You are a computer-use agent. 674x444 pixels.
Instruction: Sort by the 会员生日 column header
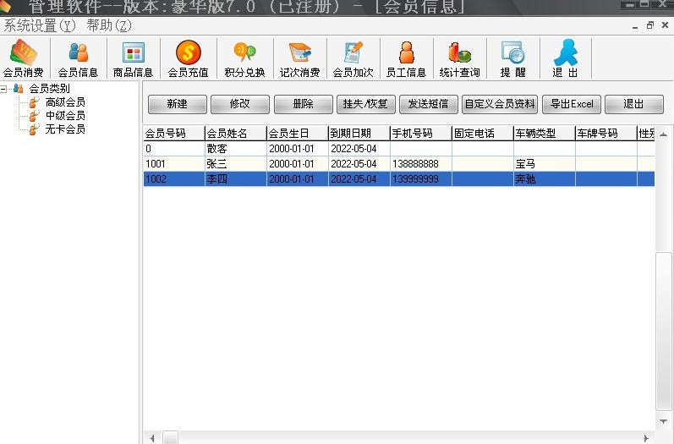(x=298, y=134)
